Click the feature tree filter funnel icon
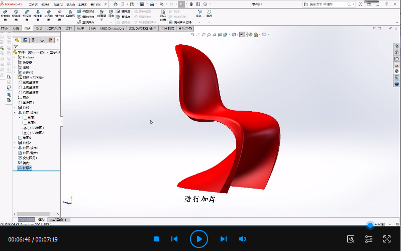 click(16, 47)
